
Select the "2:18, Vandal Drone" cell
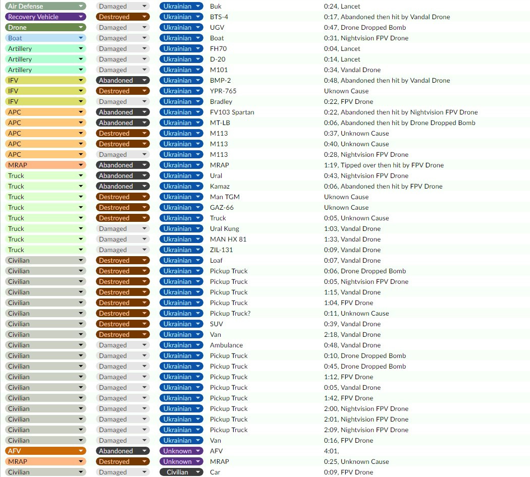[352, 334]
